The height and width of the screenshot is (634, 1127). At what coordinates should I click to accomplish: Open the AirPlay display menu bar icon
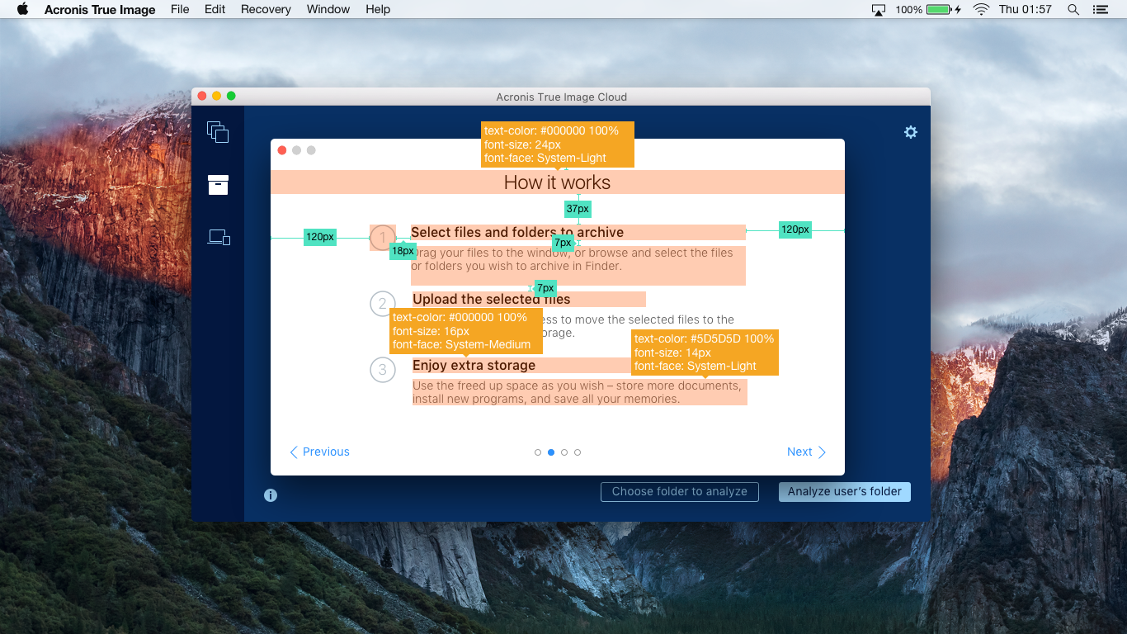click(879, 9)
